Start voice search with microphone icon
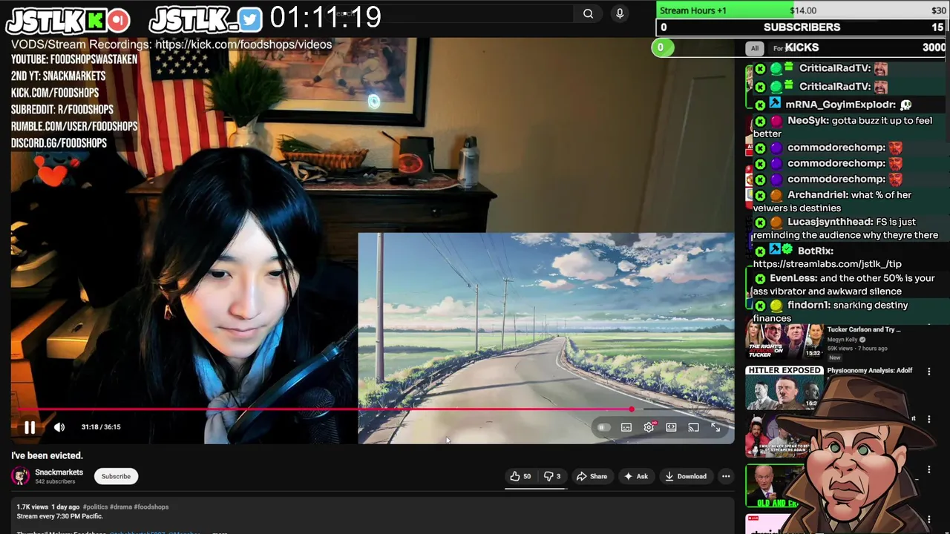 [x=620, y=13]
